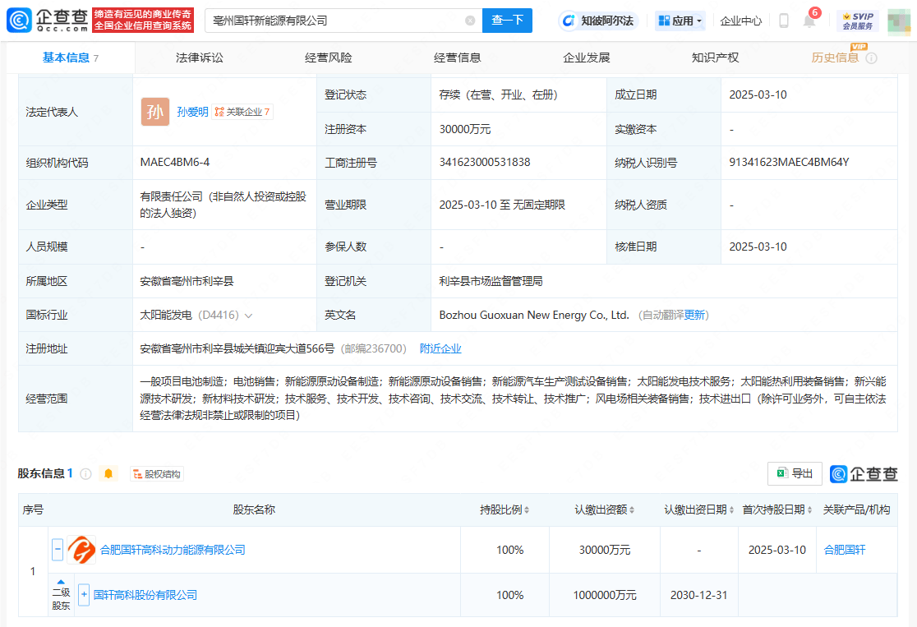Expand the 国轩高科股份有限公司 shareholder row
This screenshot has height=627, width=917.
click(x=84, y=595)
